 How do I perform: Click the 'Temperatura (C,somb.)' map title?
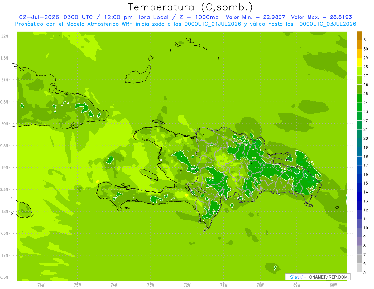tap(190, 7)
